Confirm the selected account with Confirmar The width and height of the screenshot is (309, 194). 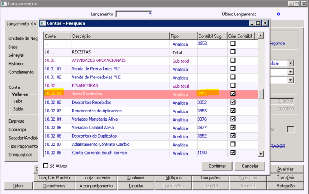click(217, 166)
